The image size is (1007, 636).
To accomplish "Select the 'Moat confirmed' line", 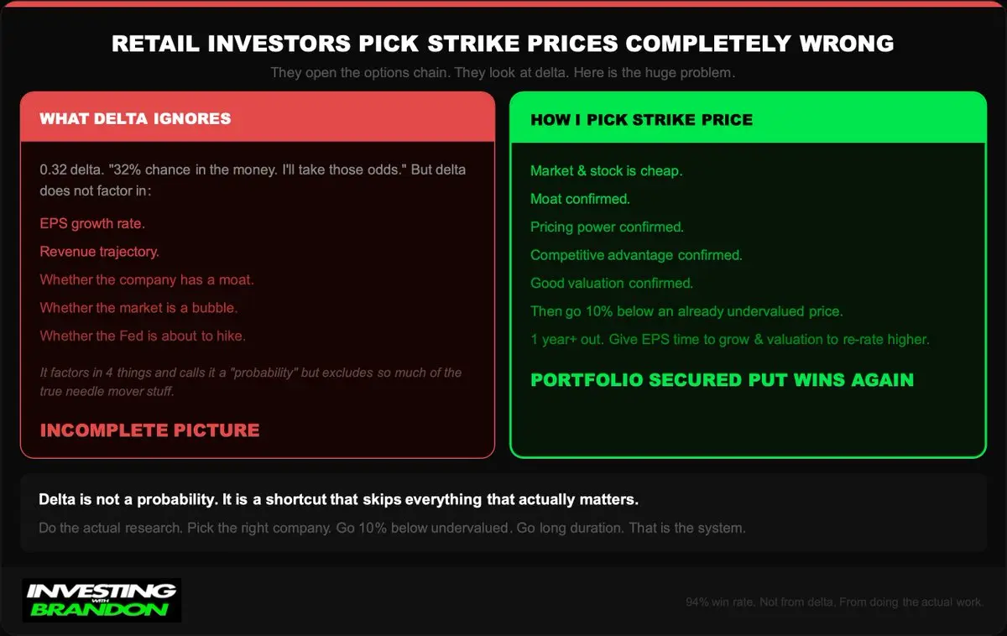I will point(580,199).
